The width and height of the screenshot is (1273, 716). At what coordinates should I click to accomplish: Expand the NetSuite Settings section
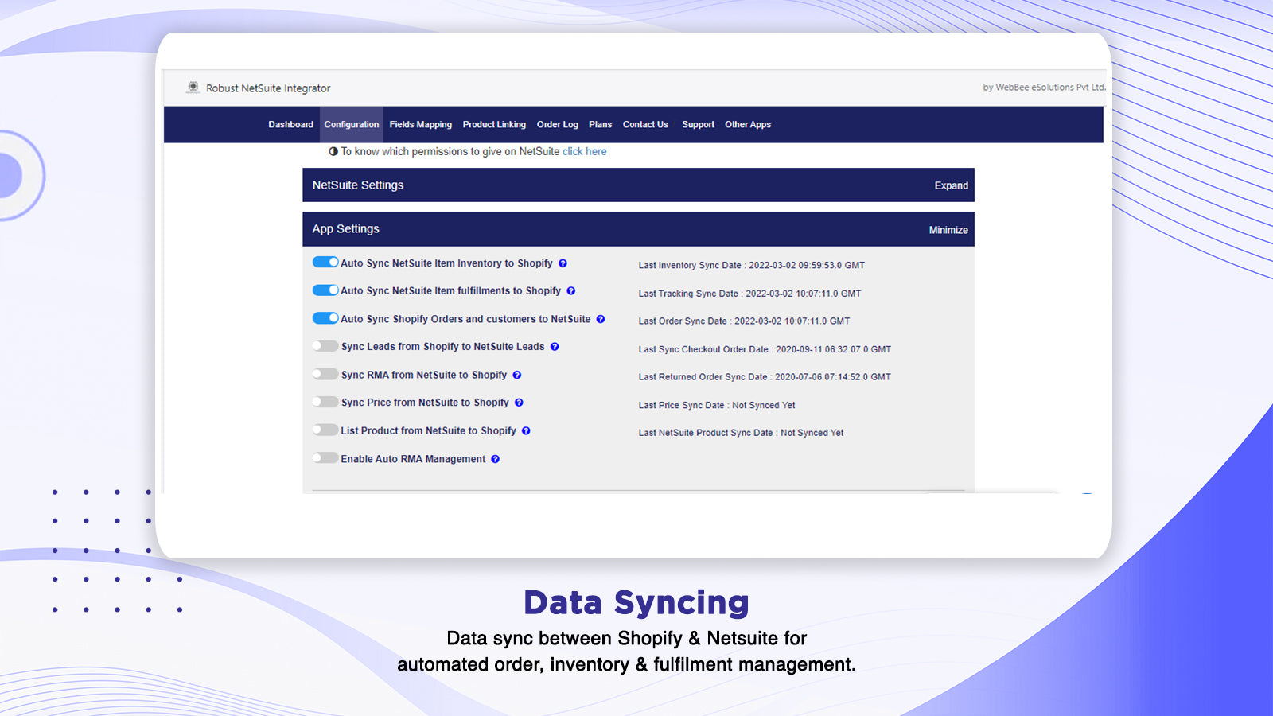click(x=952, y=185)
